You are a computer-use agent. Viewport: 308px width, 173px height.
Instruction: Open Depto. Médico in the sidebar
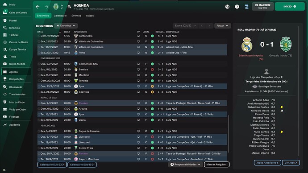click(17, 64)
